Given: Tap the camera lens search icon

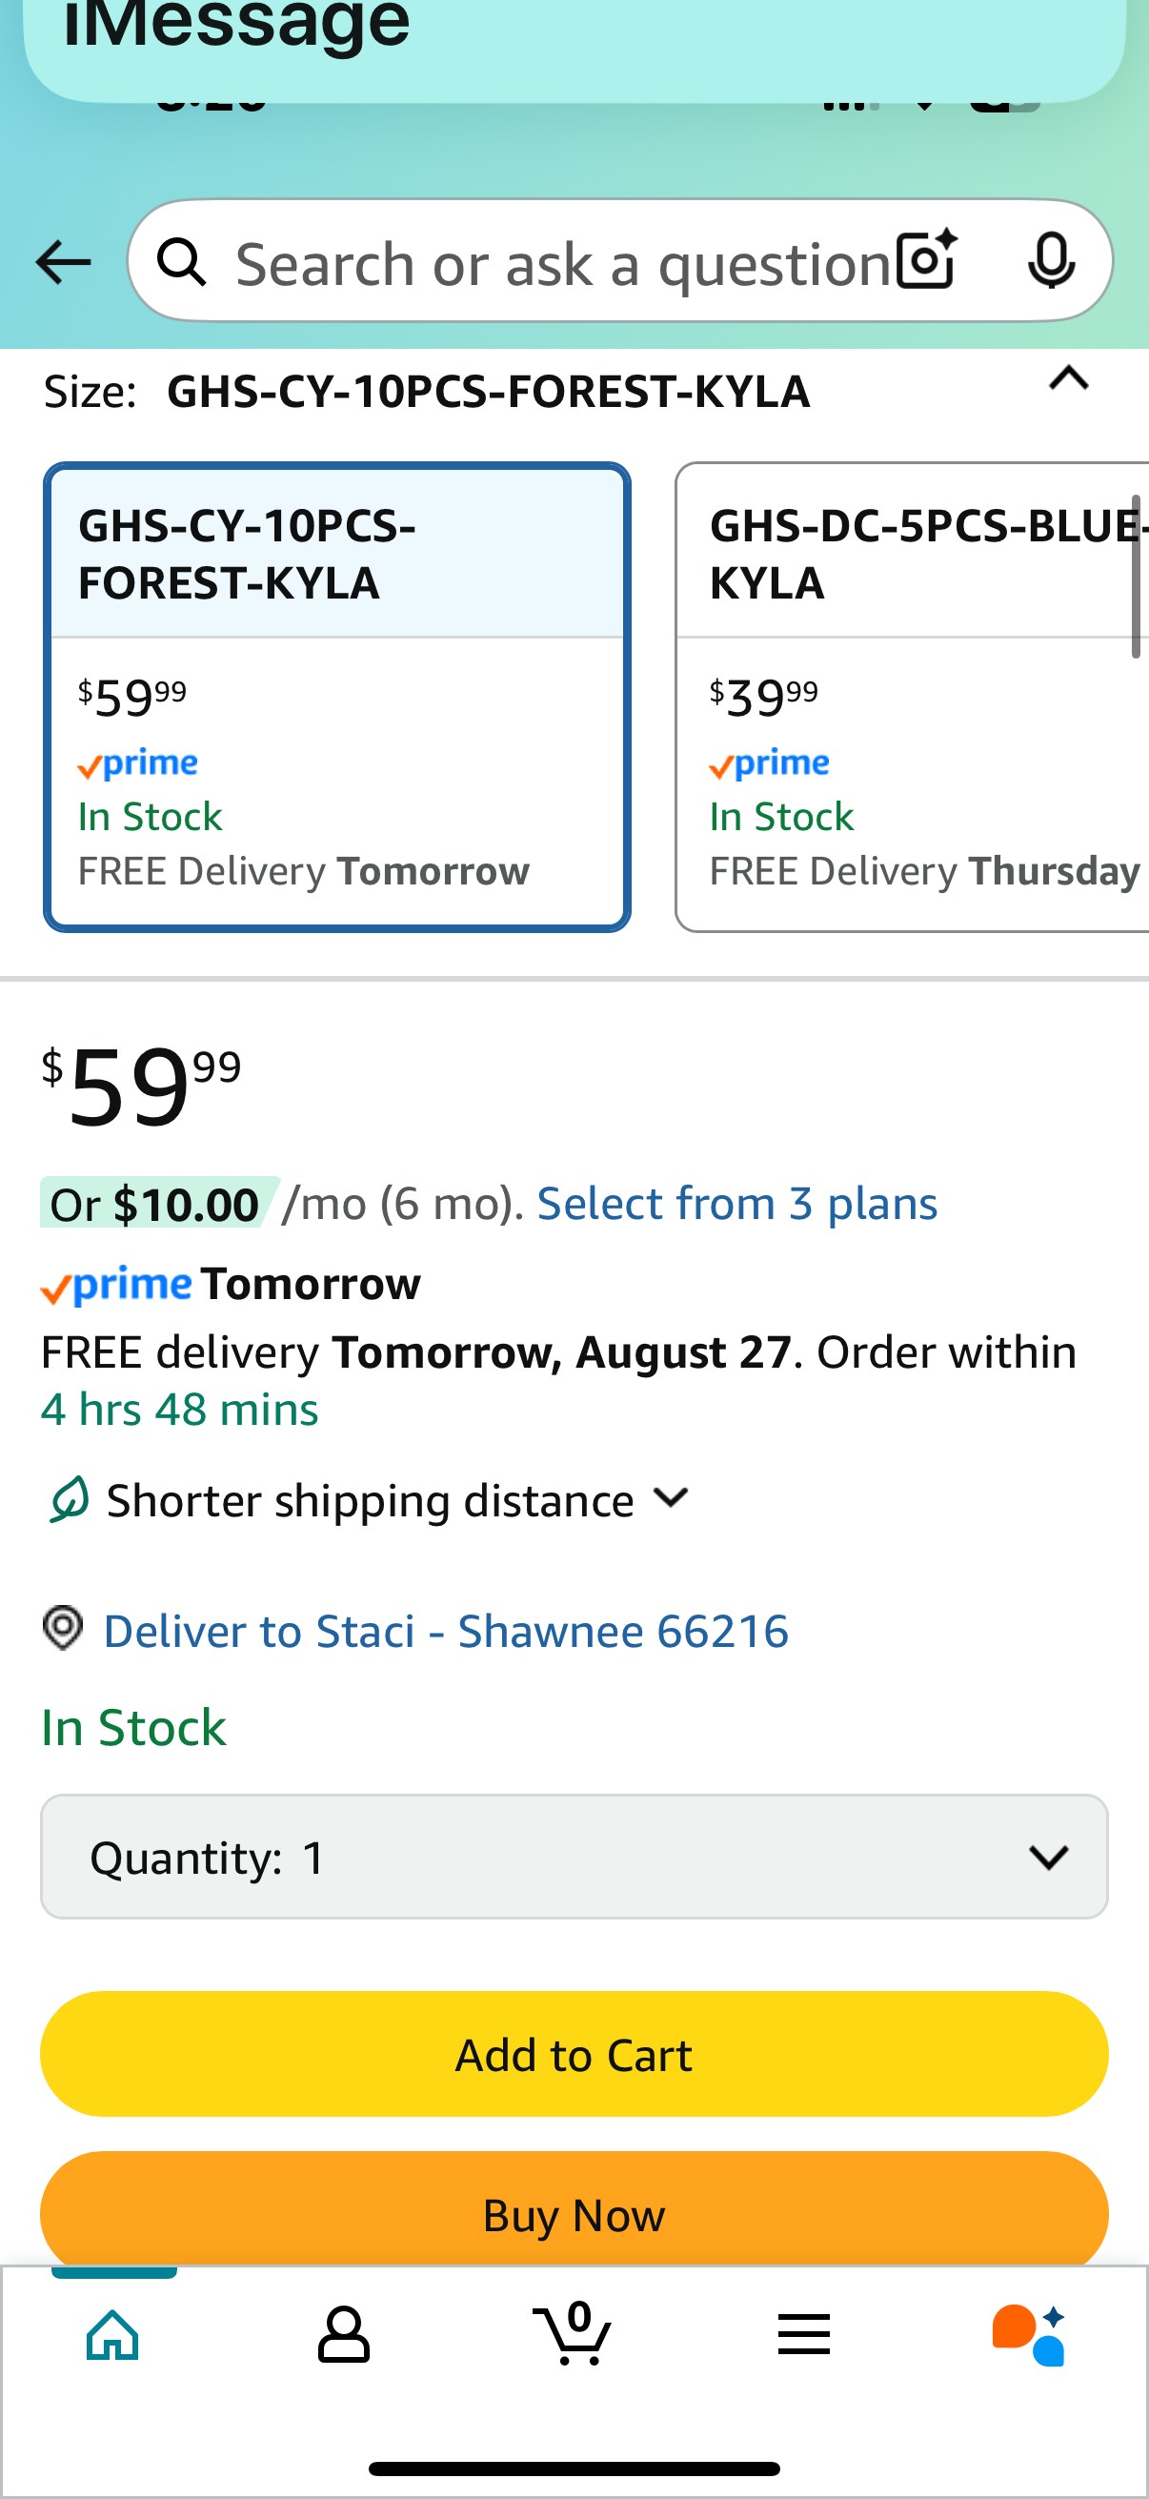Looking at the screenshot, I should pos(926,260).
